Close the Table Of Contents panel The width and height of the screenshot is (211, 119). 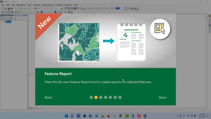[x=26, y=15]
